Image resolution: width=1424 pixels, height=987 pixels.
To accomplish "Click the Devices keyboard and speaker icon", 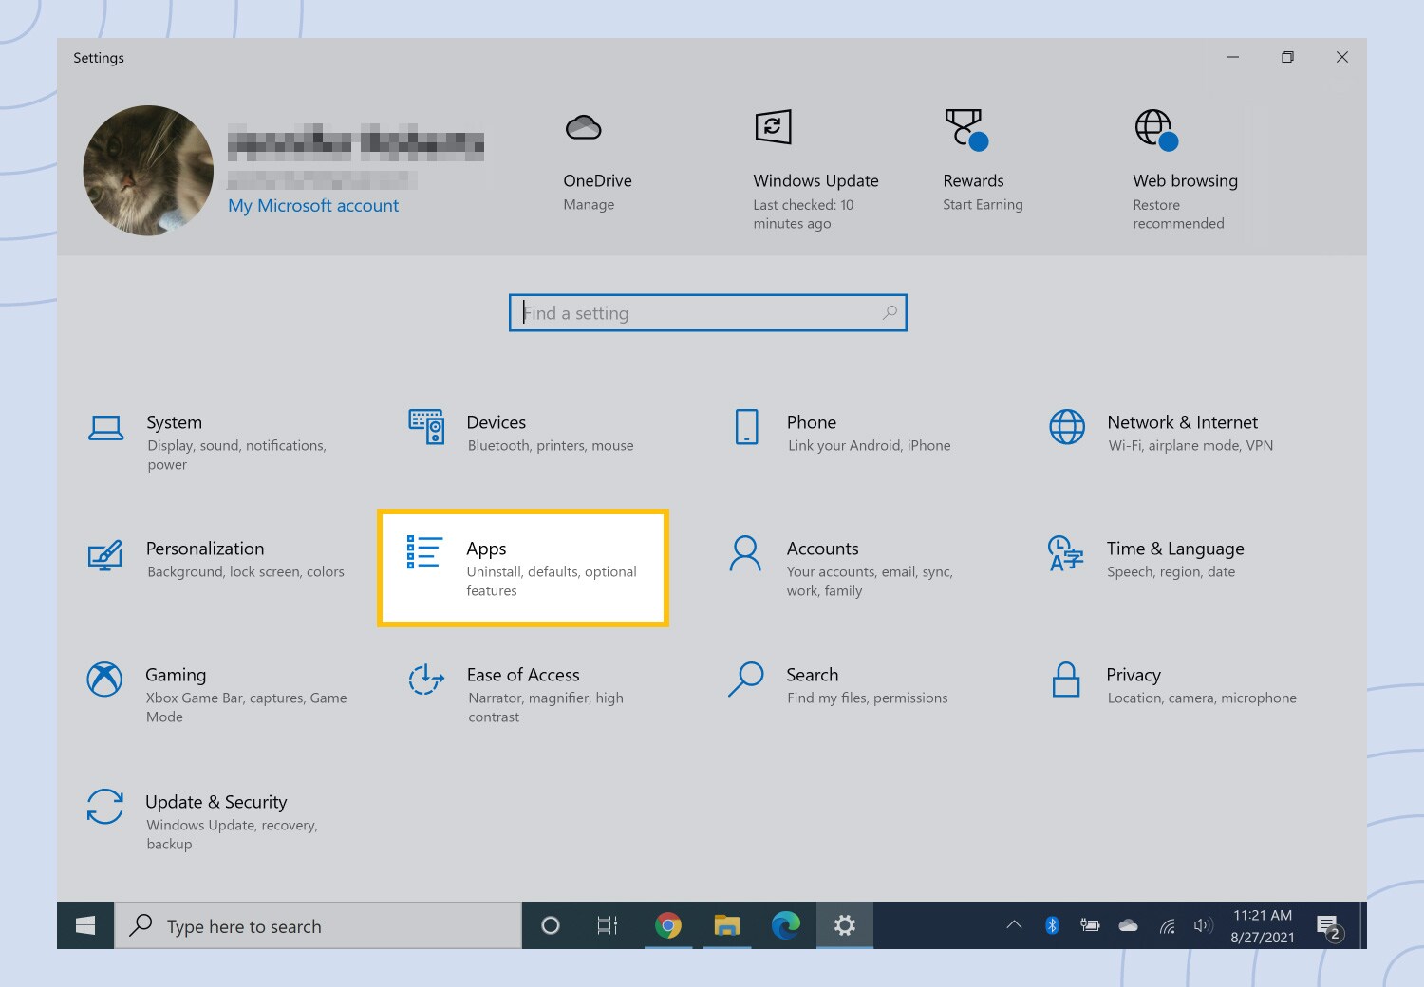I will [x=426, y=427].
